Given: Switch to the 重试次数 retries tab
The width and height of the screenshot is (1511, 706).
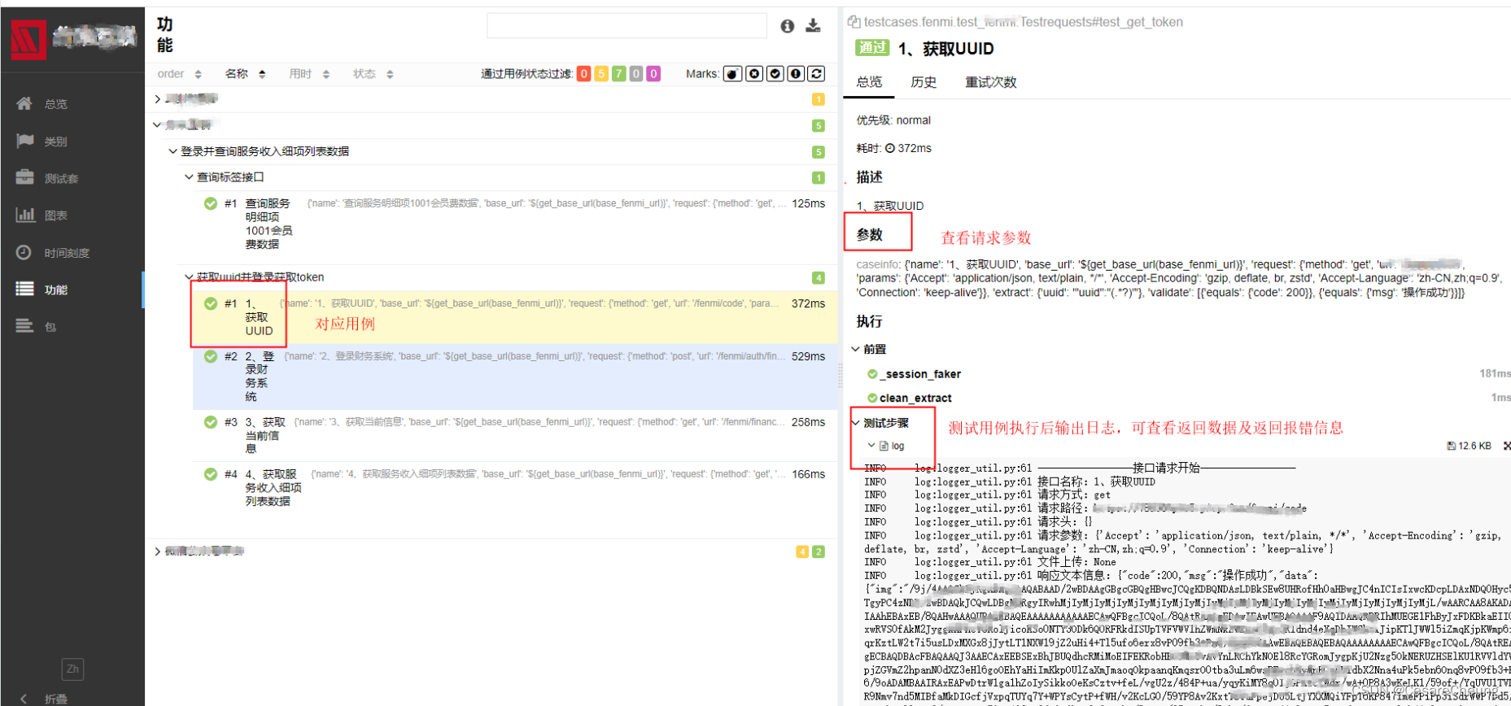Looking at the screenshot, I should [x=990, y=82].
